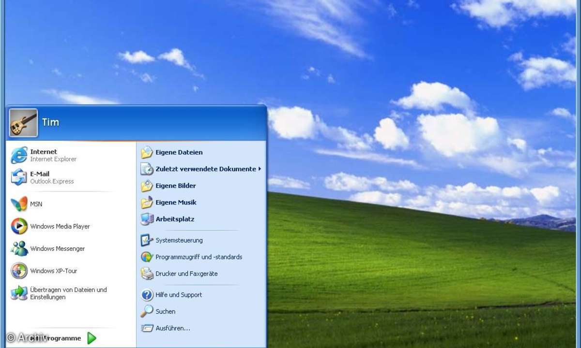Click the Hilfe und Support question icon
Image resolution: width=581 pixels, height=348 pixels.
(x=147, y=295)
